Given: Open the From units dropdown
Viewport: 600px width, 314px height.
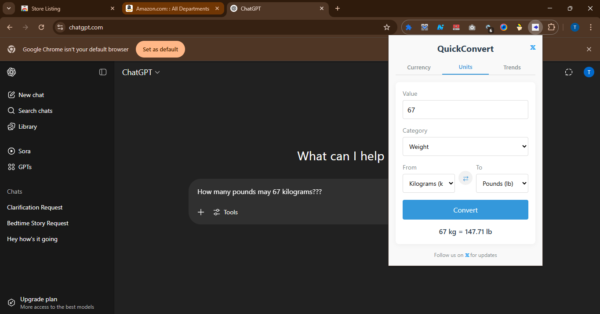Looking at the screenshot, I should tap(429, 183).
